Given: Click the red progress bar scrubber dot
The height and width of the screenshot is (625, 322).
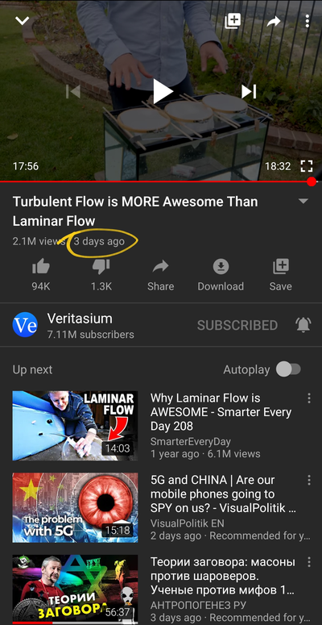Looking at the screenshot, I should coord(312,181).
